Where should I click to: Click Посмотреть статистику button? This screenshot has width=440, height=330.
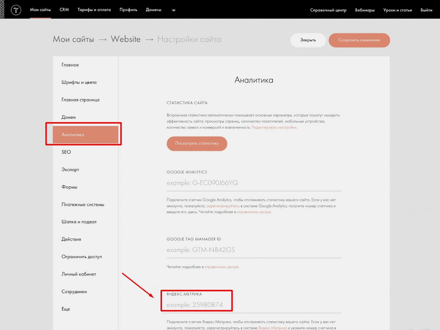[197, 143]
